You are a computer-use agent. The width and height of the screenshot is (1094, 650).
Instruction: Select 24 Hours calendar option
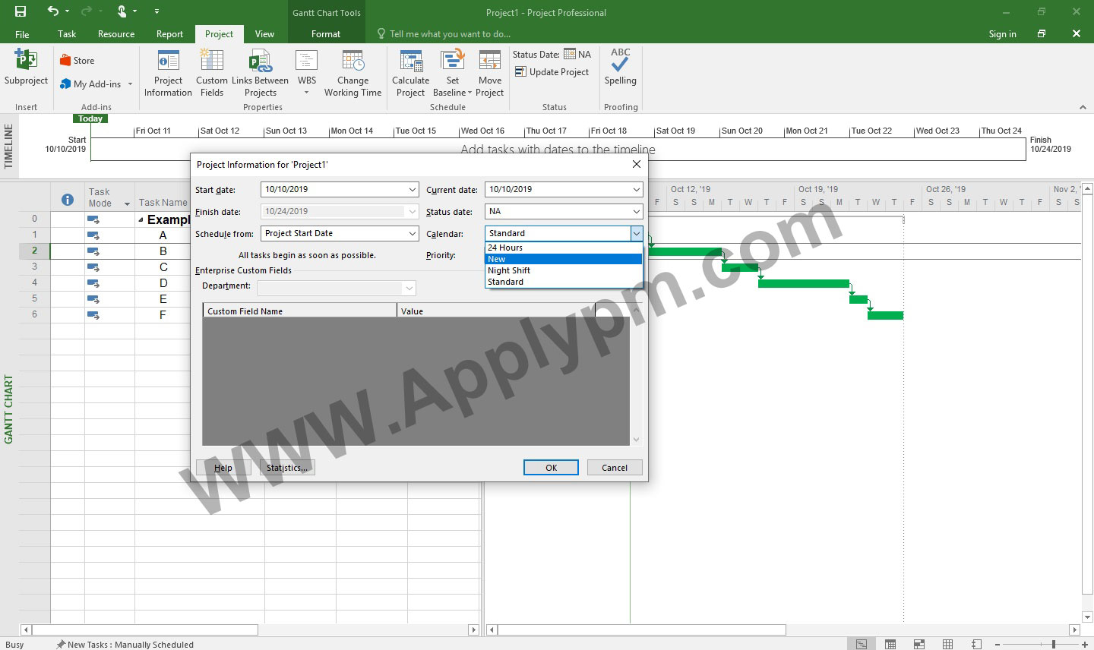[564, 248]
